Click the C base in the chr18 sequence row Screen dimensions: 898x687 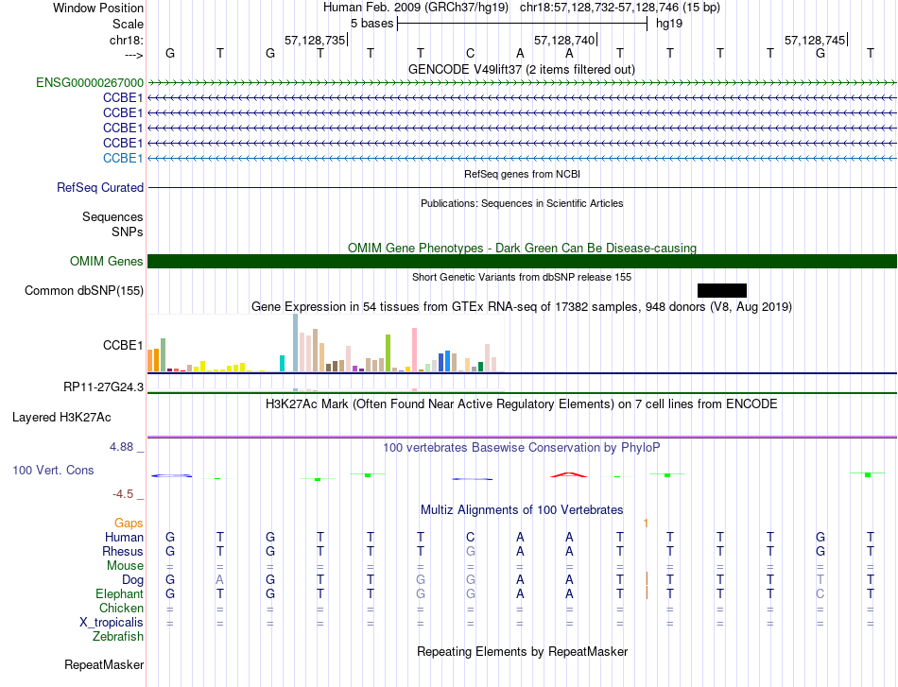point(470,53)
